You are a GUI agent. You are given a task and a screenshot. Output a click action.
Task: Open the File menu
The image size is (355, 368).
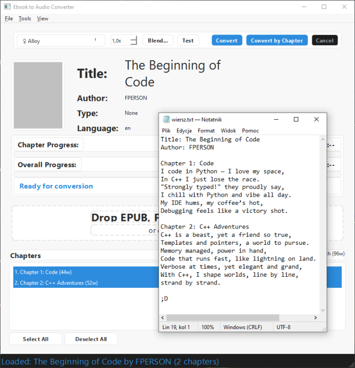coord(9,19)
